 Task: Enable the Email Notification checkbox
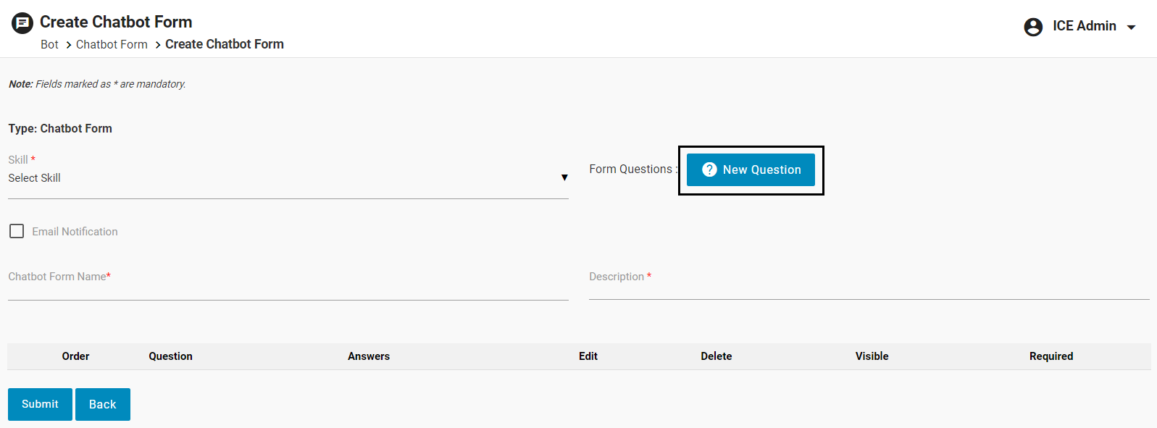tap(17, 231)
